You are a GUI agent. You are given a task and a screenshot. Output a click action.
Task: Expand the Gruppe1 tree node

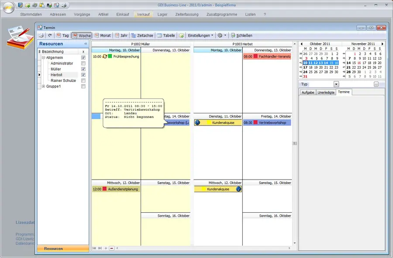click(43, 86)
